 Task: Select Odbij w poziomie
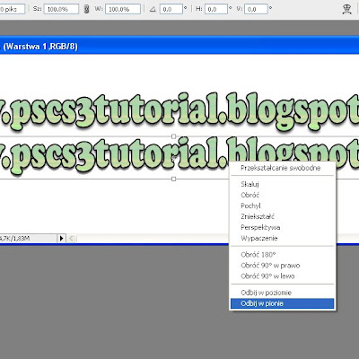click(x=282, y=293)
